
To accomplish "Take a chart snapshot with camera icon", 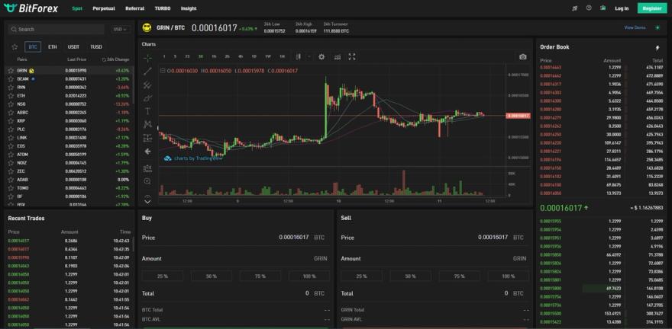I will (522, 57).
